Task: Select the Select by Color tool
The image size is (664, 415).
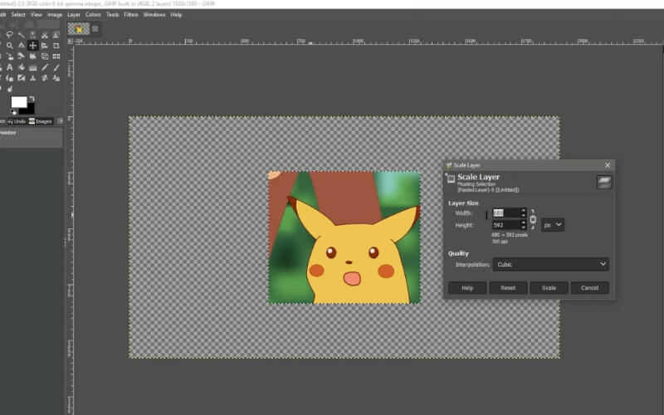Action: (32, 35)
